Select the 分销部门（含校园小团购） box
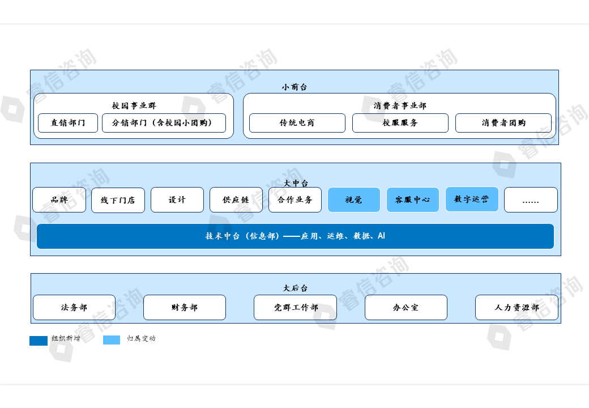Viewport: 589px width, 408px height. (164, 123)
